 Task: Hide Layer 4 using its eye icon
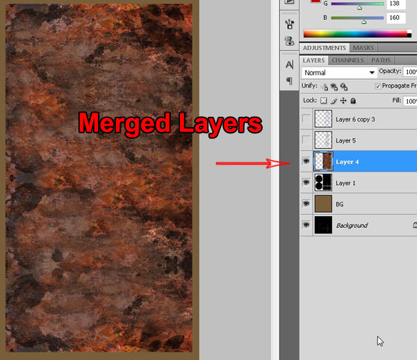(x=306, y=162)
